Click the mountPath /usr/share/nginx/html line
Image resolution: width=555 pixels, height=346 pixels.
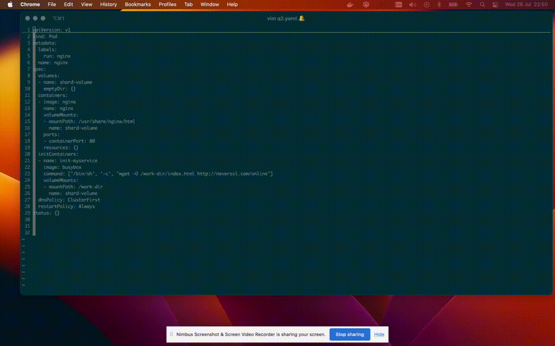coord(89,122)
